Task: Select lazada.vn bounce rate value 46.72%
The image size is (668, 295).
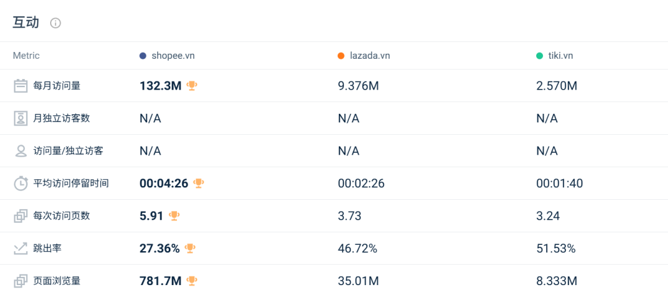Action: pos(358,249)
